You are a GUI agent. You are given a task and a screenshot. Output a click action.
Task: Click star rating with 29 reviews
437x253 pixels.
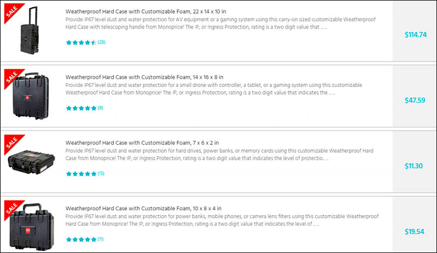[x=86, y=43]
